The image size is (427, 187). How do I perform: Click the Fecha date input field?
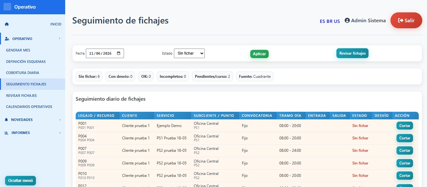tap(105, 53)
